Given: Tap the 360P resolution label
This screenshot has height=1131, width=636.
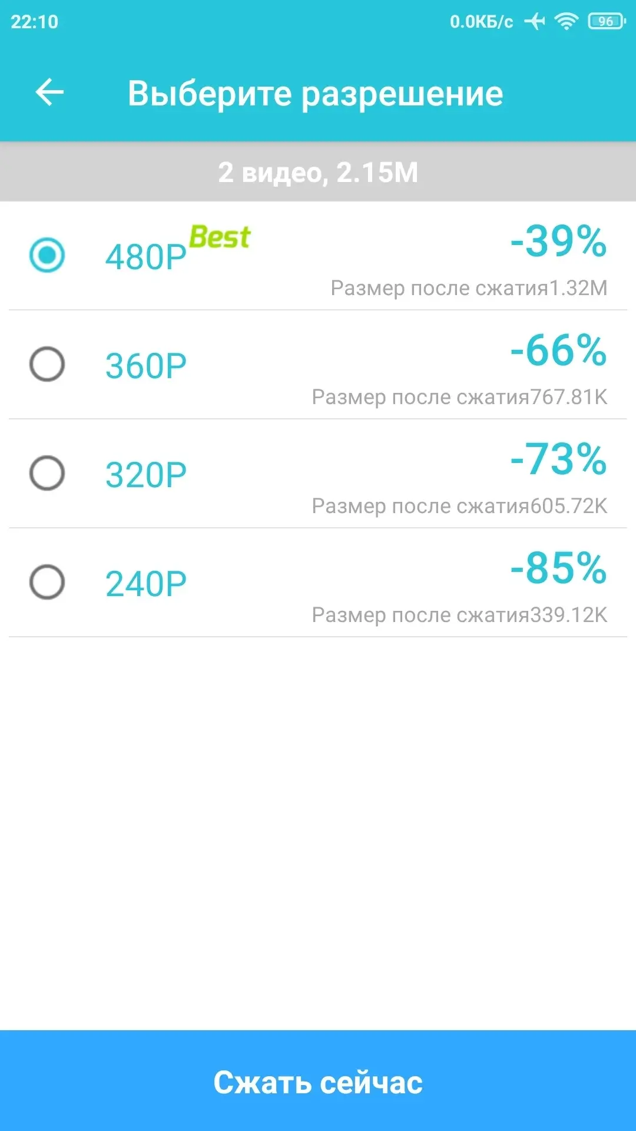Looking at the screenshot, I should pyautogui.click(x=145, y=366).
